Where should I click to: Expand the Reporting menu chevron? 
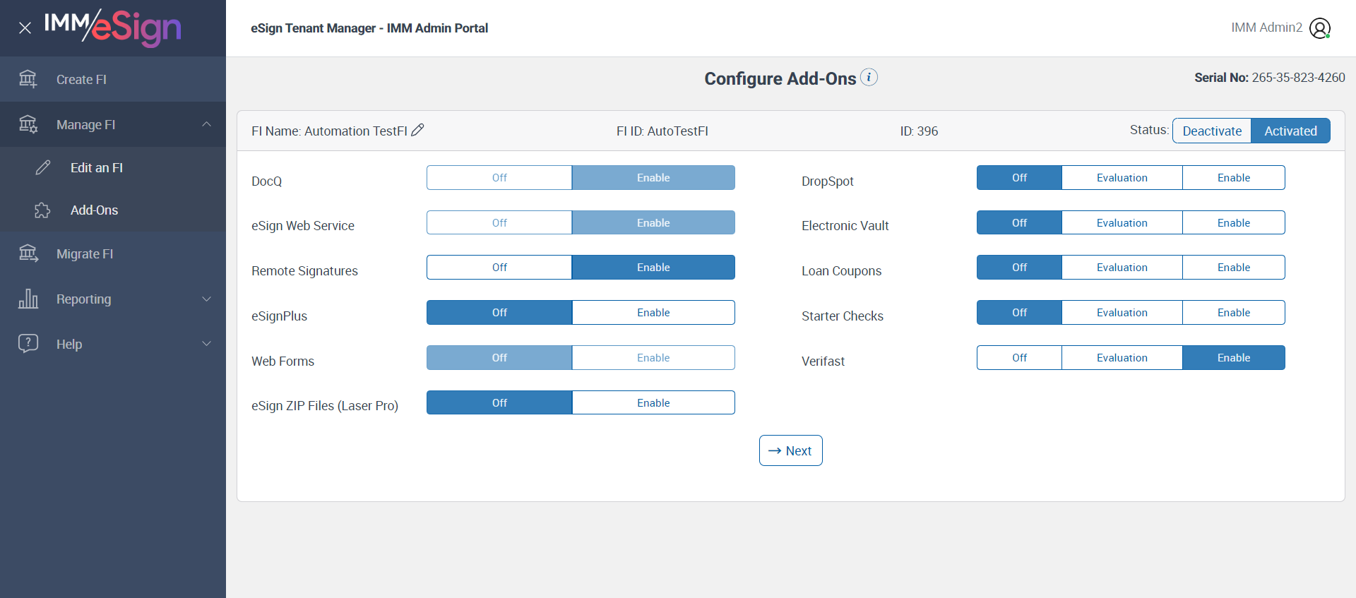[x=206, y=299]
